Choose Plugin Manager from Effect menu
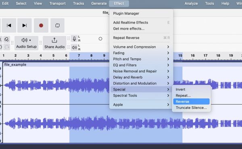Screen dimensions: 242x149 coord(141,13)
